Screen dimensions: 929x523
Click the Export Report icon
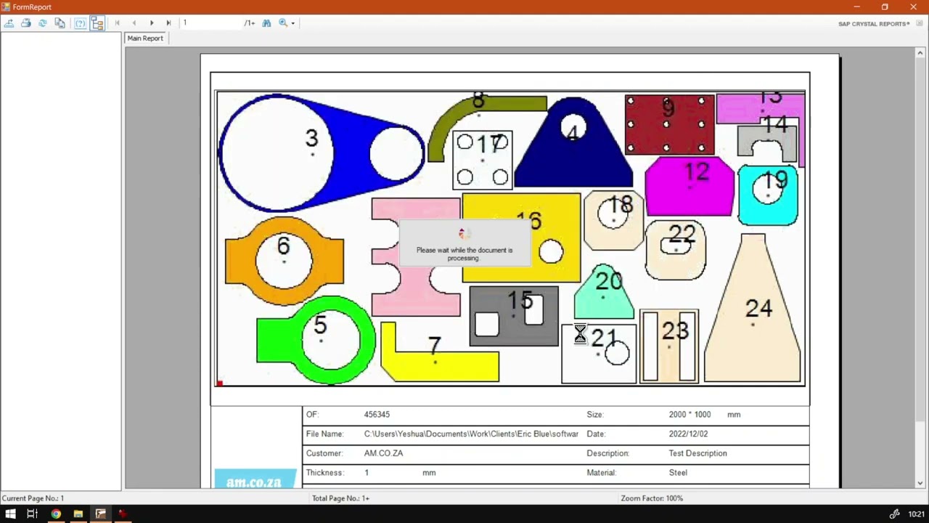[x=9, y=23]
